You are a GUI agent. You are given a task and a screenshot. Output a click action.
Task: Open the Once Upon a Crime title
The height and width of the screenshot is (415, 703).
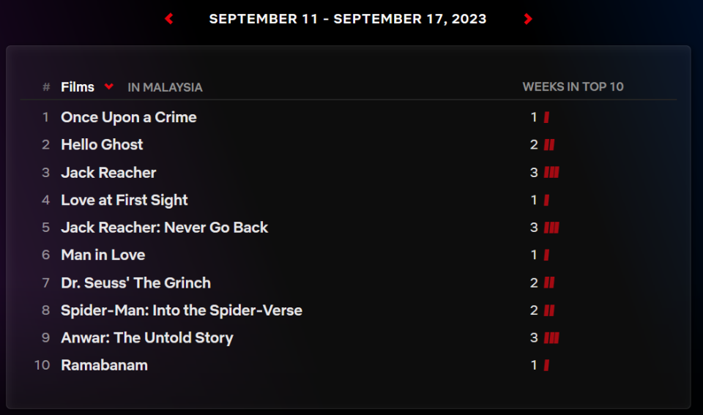tap(129, 117)
